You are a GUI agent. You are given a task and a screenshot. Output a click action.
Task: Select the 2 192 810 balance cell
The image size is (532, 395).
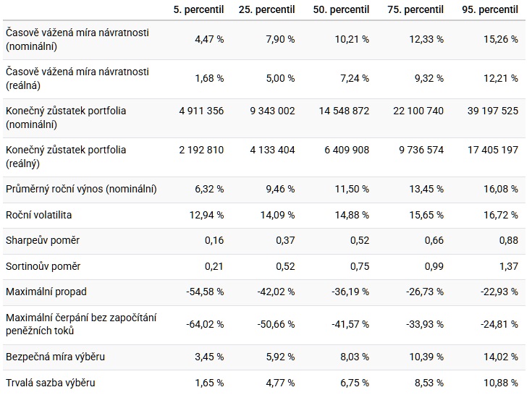pos(201,150)
